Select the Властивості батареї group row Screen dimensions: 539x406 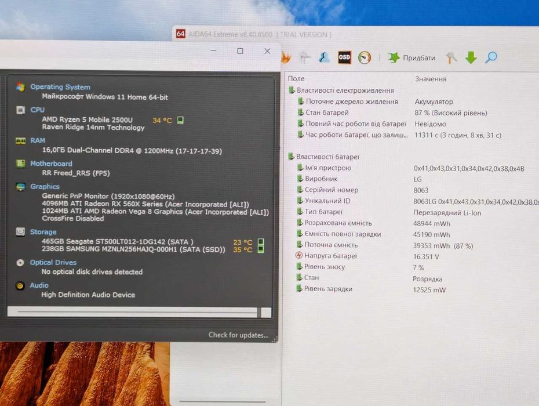pos(323,157)
